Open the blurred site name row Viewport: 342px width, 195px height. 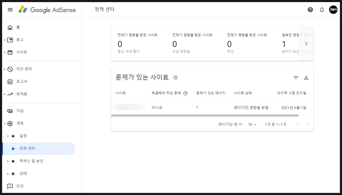click(129, 107)
